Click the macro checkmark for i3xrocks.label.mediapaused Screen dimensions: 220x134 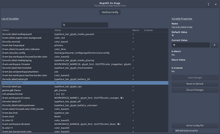point(133,34)
